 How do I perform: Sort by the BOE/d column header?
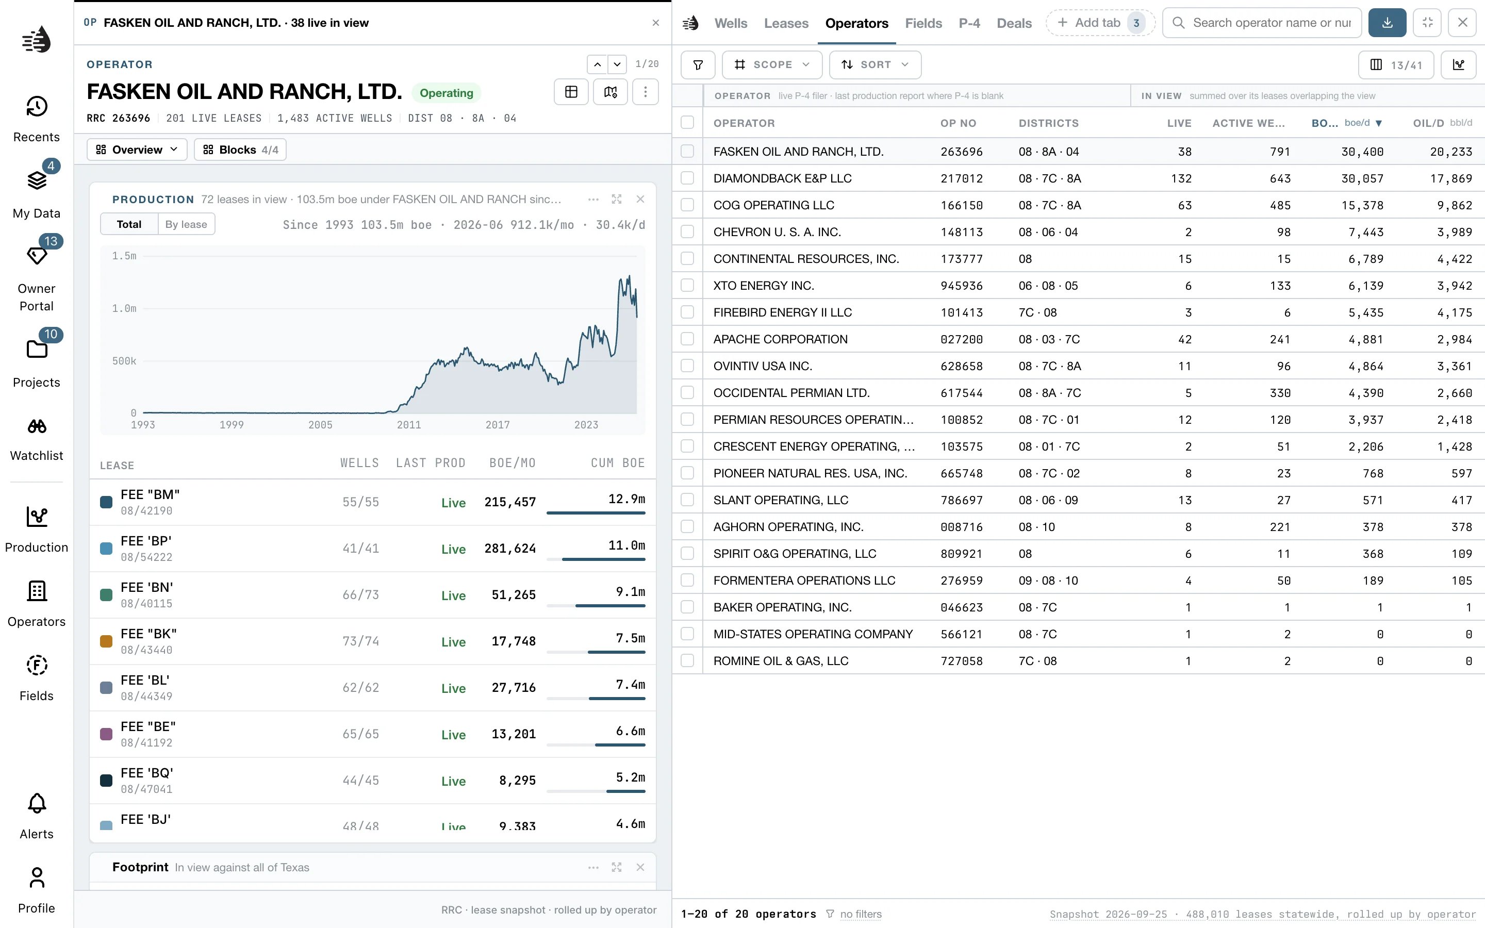pos(1347,123)
